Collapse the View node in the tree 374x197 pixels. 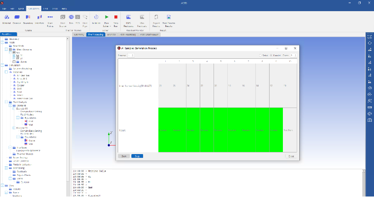3,185
